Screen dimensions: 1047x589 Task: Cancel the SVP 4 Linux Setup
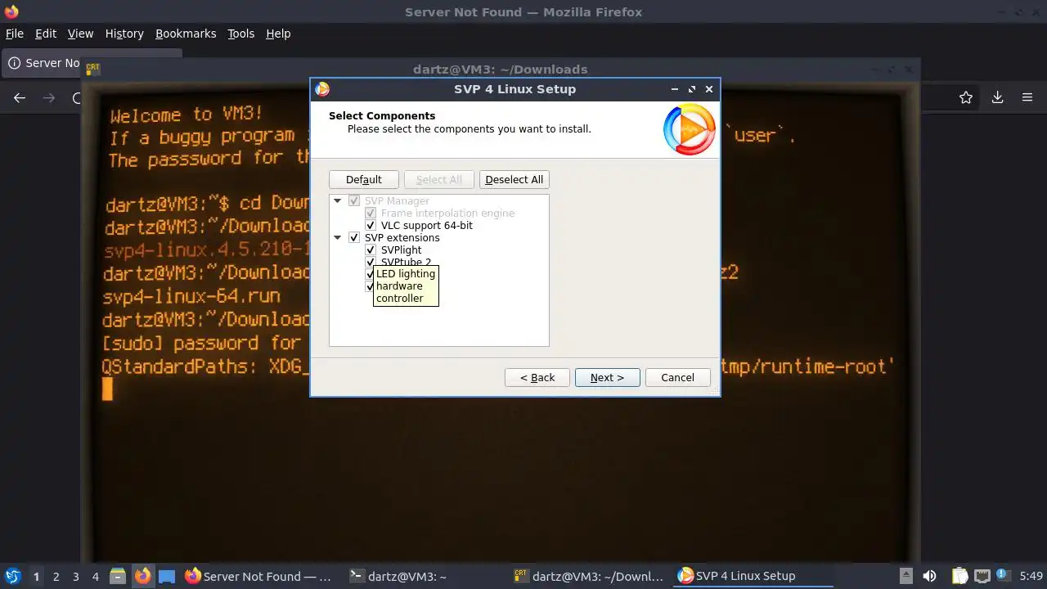pyautogui.click(x=678, y=377)
